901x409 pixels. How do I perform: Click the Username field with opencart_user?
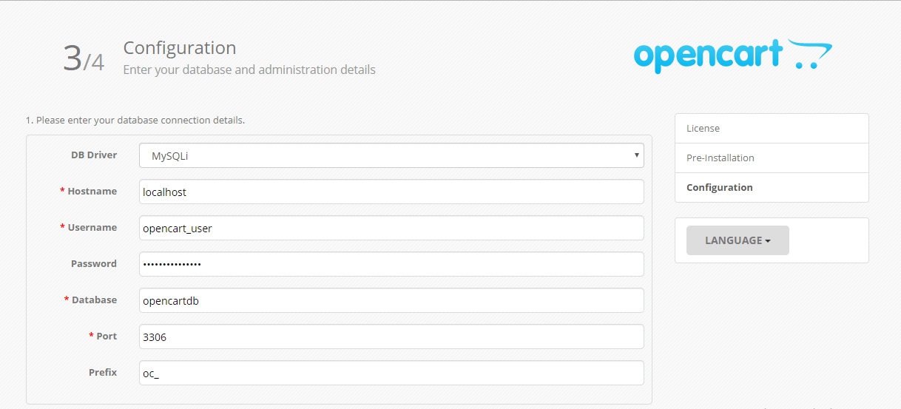(391, 228)
